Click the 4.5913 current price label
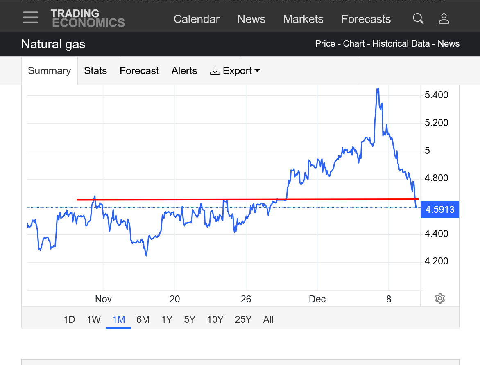Image resolution: width=480 pixels, height=365 pixels. 440,210
